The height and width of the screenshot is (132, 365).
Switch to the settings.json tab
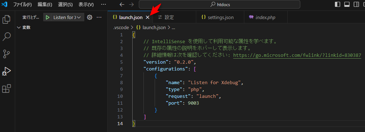click(220, 17)
